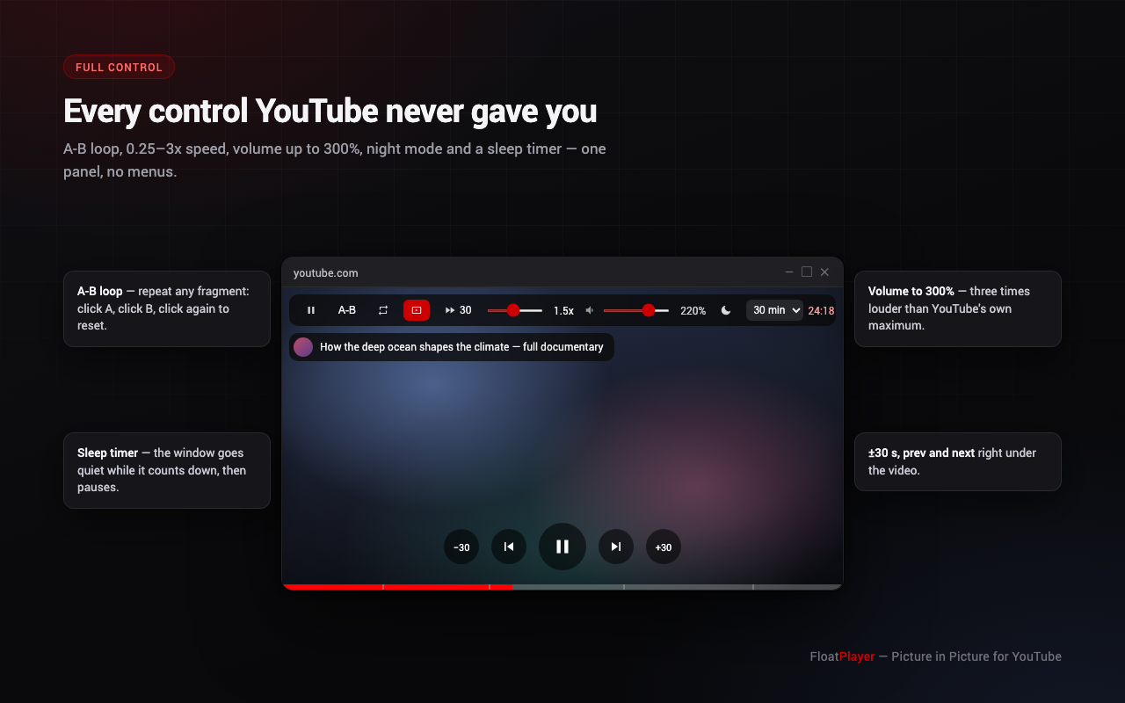This screenshot has width=1125, height=703.
Task: Click the deep ocean documentary title
Action: [461, 347]
